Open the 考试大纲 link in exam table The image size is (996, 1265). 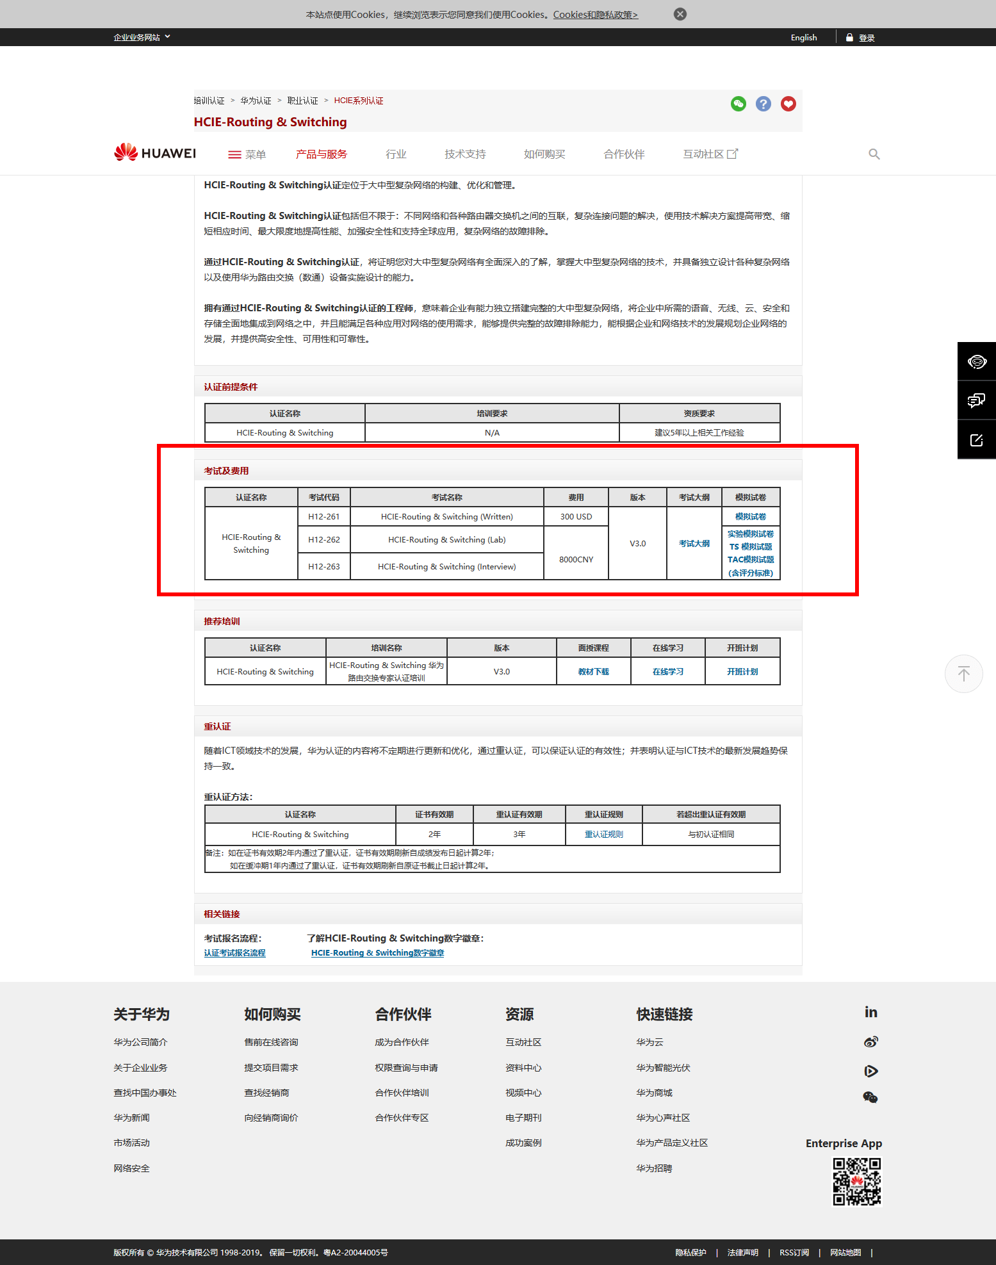click(x=694, y=544)
